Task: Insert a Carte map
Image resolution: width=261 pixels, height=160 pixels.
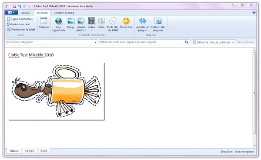Action: click(101, 23)
